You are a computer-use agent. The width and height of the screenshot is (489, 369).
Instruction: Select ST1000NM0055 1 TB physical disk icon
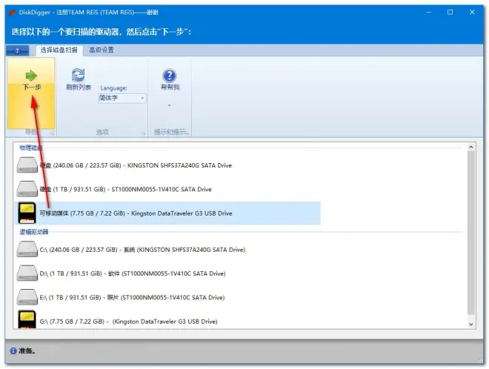point(27,189)
